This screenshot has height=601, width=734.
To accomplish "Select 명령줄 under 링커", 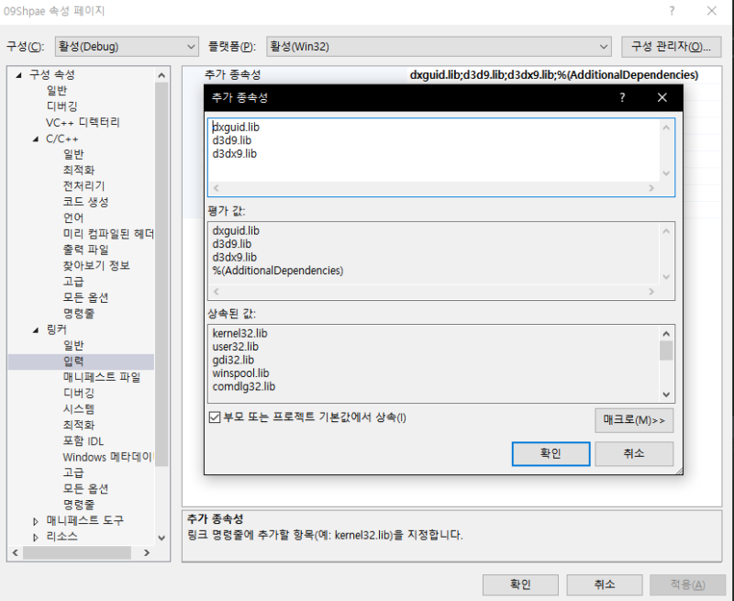I will (x=79, y=505).
